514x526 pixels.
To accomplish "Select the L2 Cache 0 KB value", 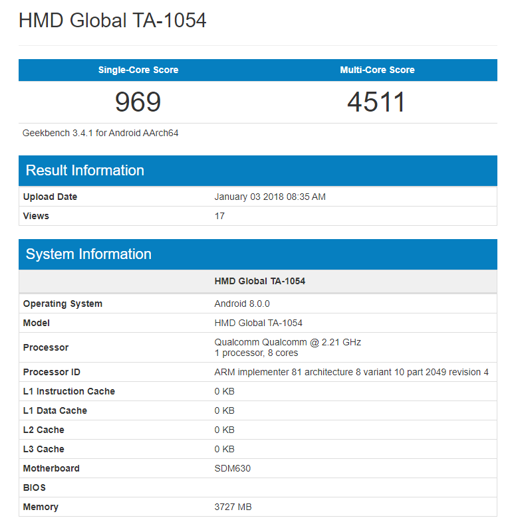I will click(x=224, y=430).
